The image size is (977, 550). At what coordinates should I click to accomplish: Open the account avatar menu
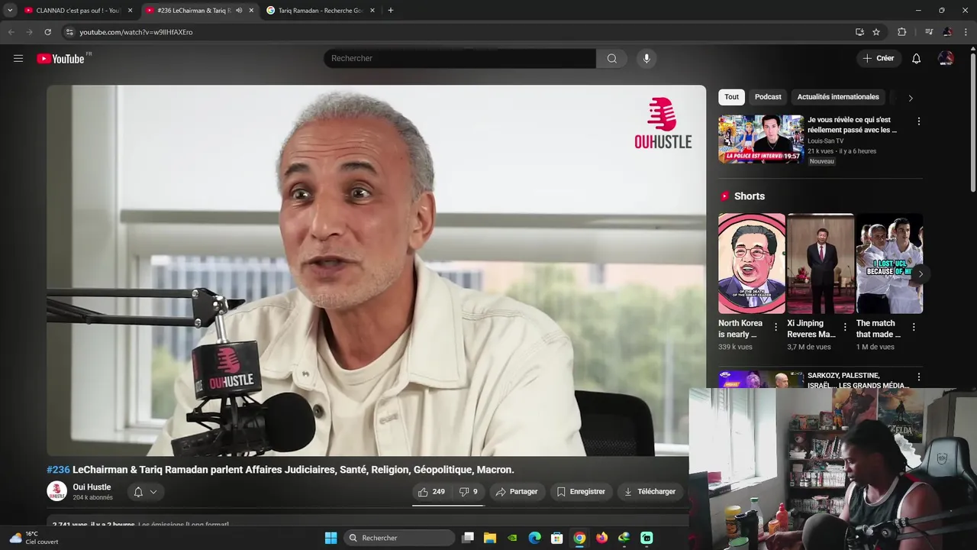pyautogui.click(x=946, y=58)
